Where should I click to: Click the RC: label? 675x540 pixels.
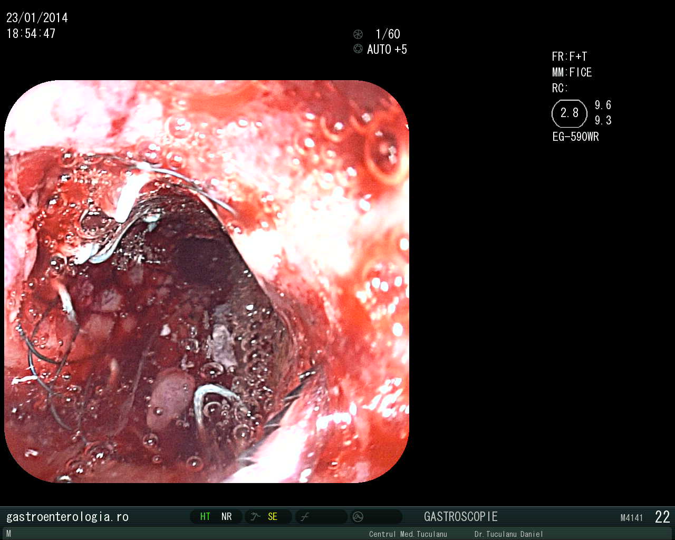(x=560, y=88)
